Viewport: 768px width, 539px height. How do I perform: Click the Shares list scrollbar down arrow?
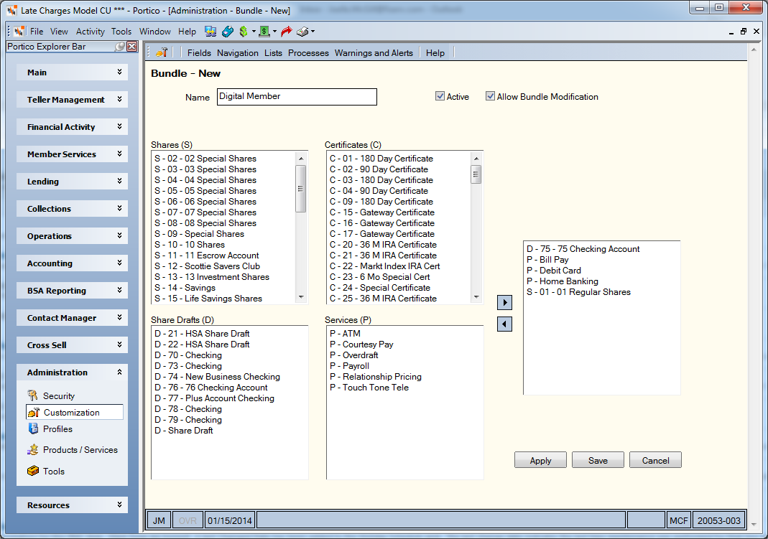(x=301, y=297)
